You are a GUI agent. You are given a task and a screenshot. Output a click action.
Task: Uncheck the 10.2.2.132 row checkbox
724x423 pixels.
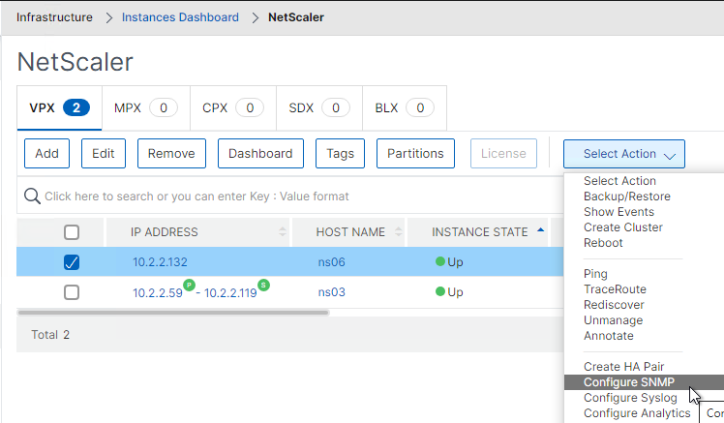[72, 262]
